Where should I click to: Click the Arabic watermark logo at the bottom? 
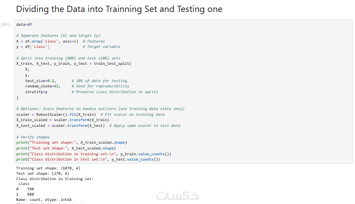point(177,196)
